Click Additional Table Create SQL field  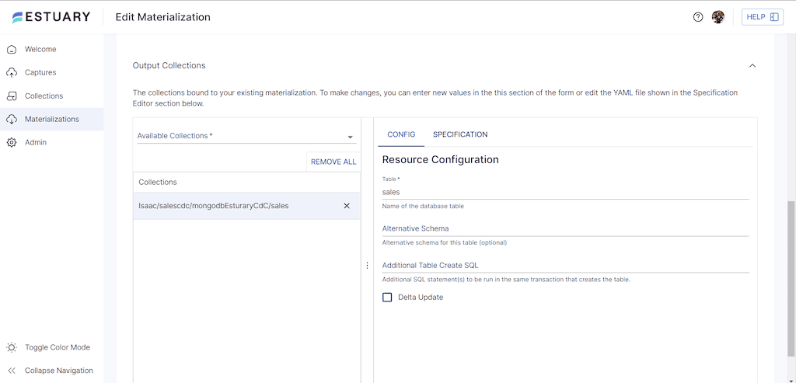[x=566, y=266]
